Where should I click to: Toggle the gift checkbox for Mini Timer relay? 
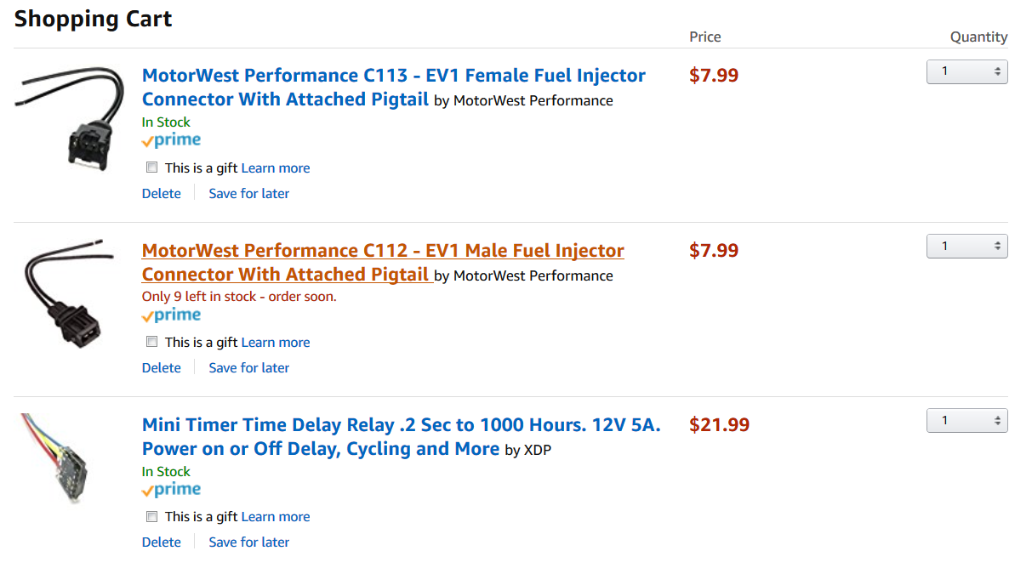(x=152, y=516)
